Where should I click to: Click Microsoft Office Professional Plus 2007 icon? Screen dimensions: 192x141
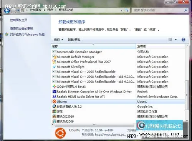coord(54,61)
